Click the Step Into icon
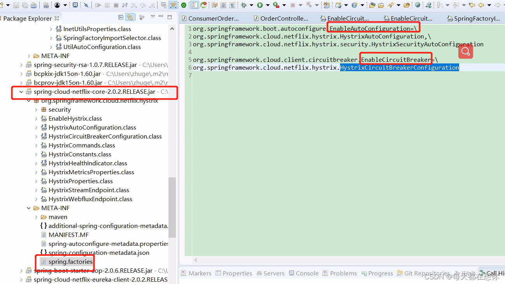 (x=133, y=5)
